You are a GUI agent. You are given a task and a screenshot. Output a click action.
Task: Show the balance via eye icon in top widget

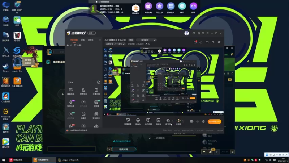click(x=122, y=12)
